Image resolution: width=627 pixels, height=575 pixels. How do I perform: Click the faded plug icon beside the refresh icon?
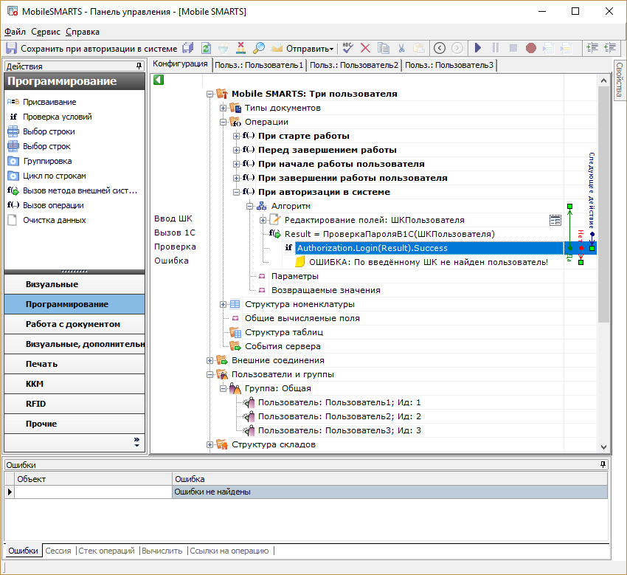coord(223,49)
